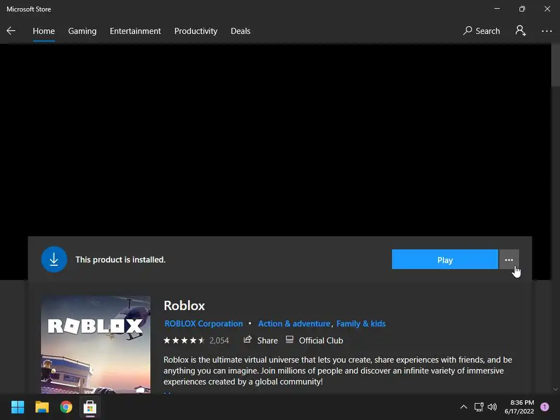Open the Store's top-right more options menu

tap(546, 31)
